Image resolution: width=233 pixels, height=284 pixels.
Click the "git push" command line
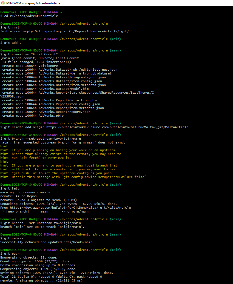pos(11,254)
